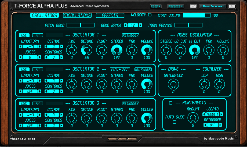Switch Oscillator 2 to FM mode

click(38, 69)
